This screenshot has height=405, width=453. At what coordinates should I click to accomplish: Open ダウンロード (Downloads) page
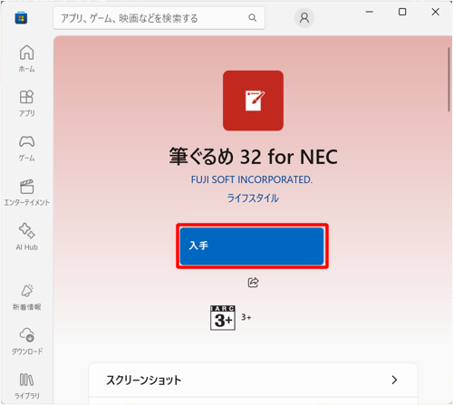(27, 342)
